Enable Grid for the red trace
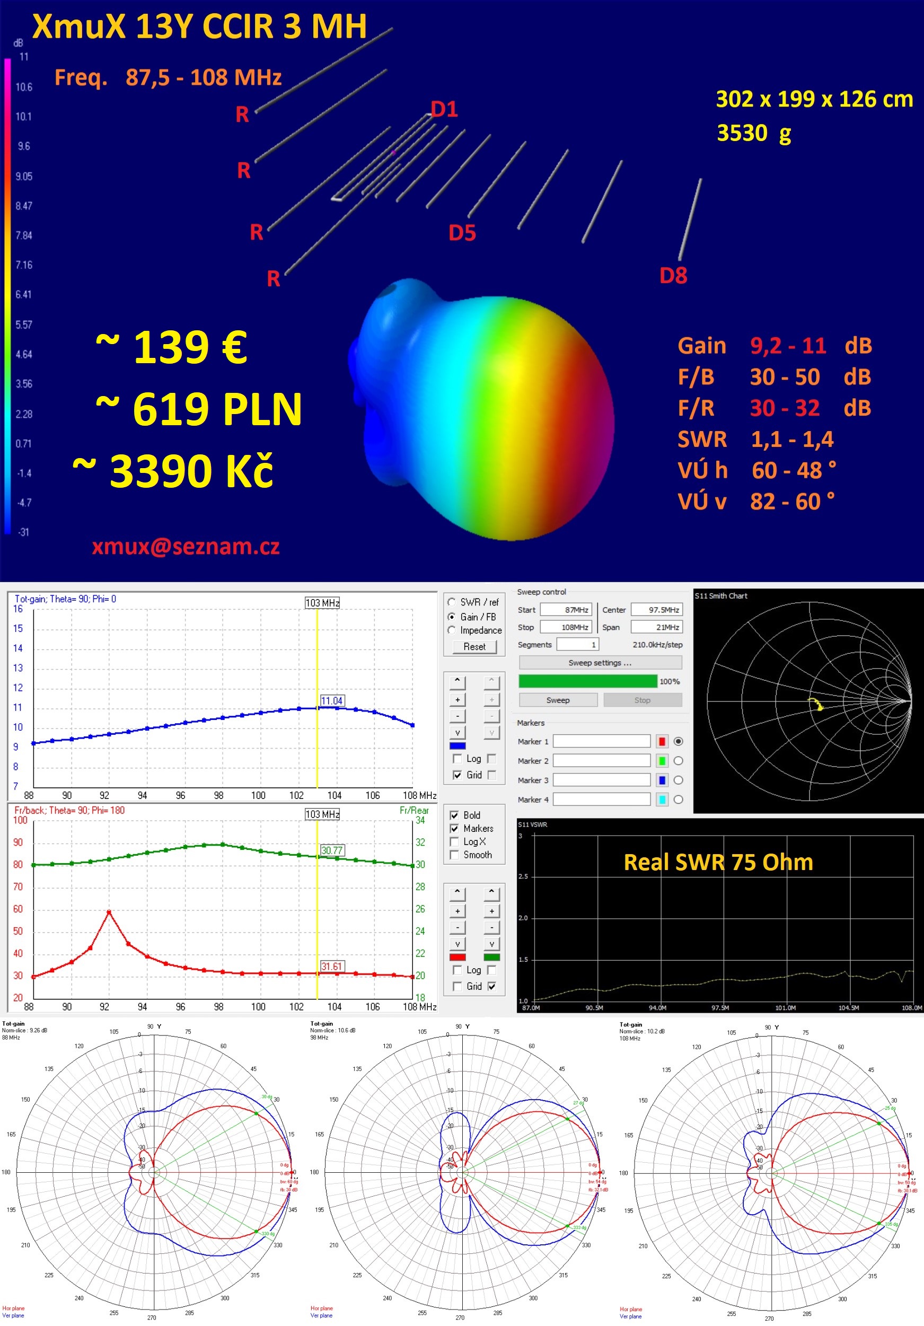Viewport: 924px width, 1326px height. [457, 986]
